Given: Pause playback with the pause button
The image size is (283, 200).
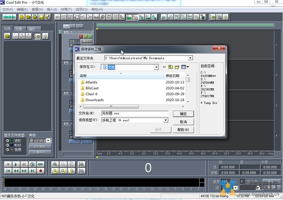Looking at the screenshot, I should 24,164.
